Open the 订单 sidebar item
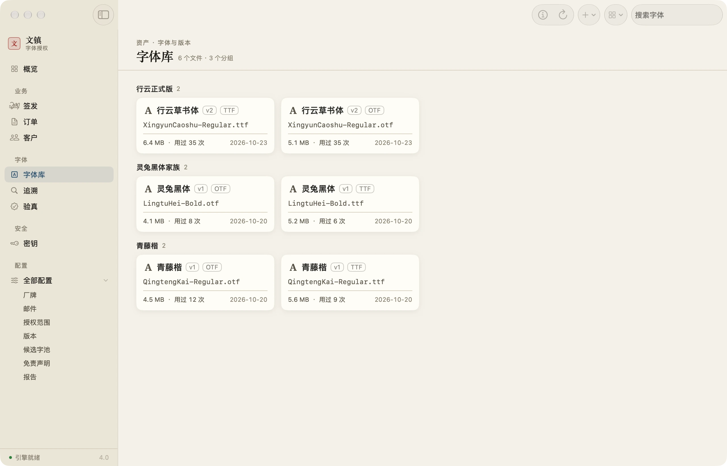Viewport: 727px width, 466px height. tap(59, 122)
